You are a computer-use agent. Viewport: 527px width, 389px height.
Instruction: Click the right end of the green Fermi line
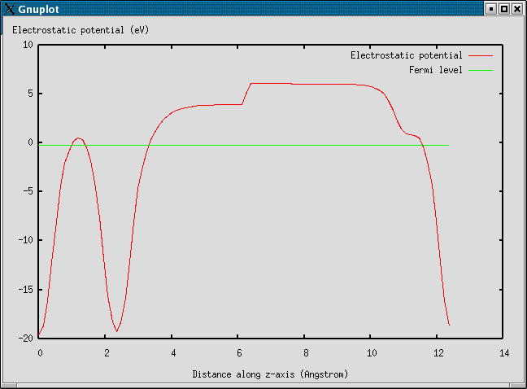[x=447, y=145]
